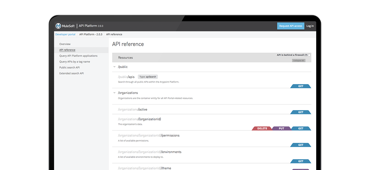Collapse the /public resource triangle
This screenshot has width=367, height=170.
coord(114,67)
